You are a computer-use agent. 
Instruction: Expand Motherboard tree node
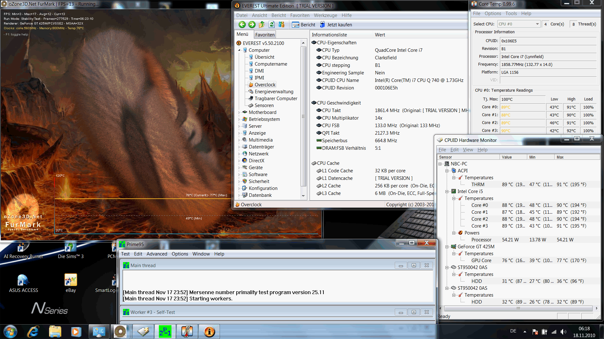[239, 112]
